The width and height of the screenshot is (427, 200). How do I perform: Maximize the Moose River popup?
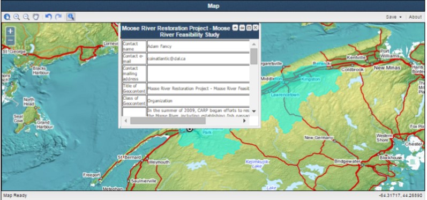pyautogui.click(x=249, y=28)
